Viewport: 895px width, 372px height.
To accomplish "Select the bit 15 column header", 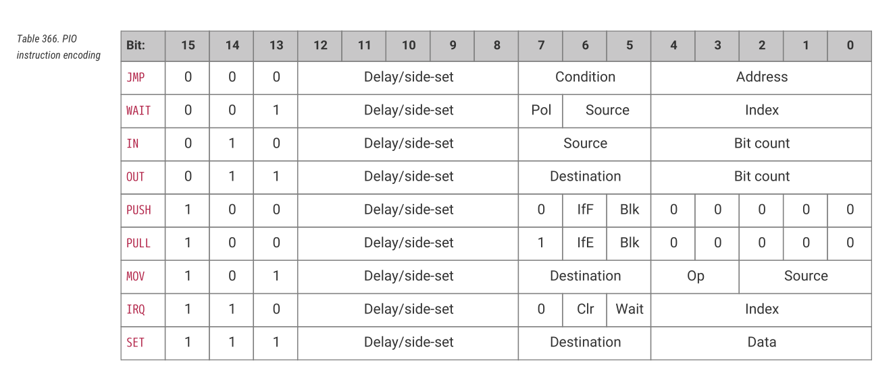I will click(x=188, y=45).
